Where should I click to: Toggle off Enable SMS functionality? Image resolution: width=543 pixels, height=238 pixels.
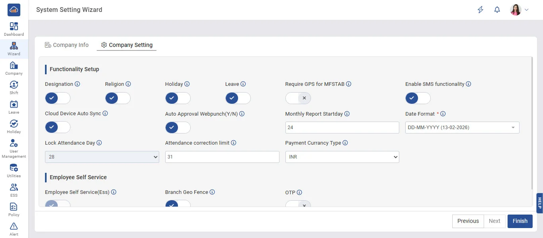pyautogui.click(x=418, y=98)
